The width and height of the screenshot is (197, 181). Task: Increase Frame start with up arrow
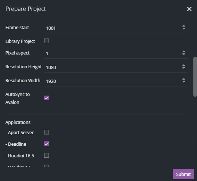point(184,26)
